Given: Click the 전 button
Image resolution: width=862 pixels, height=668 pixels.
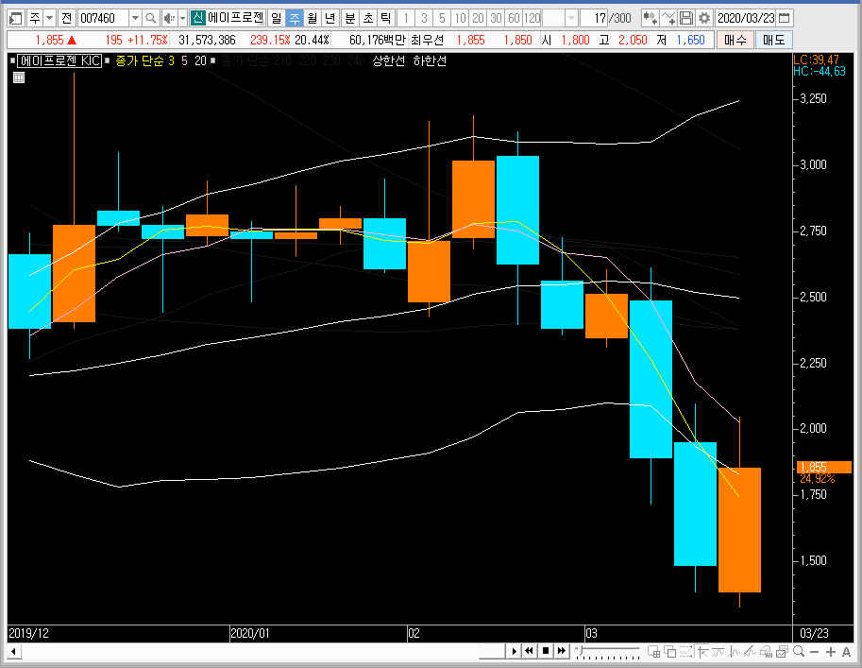Looking at the screenshot, I should coord(66,18).
